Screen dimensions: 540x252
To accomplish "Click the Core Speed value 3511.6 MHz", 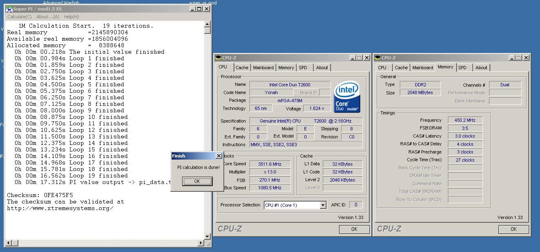I will coord(270,164).
